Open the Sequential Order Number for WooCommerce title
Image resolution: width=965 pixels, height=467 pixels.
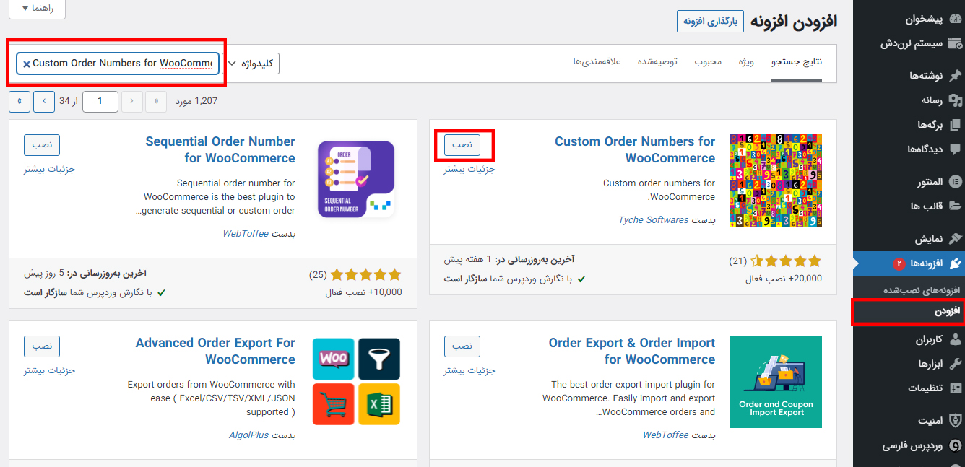pos(220,150)
